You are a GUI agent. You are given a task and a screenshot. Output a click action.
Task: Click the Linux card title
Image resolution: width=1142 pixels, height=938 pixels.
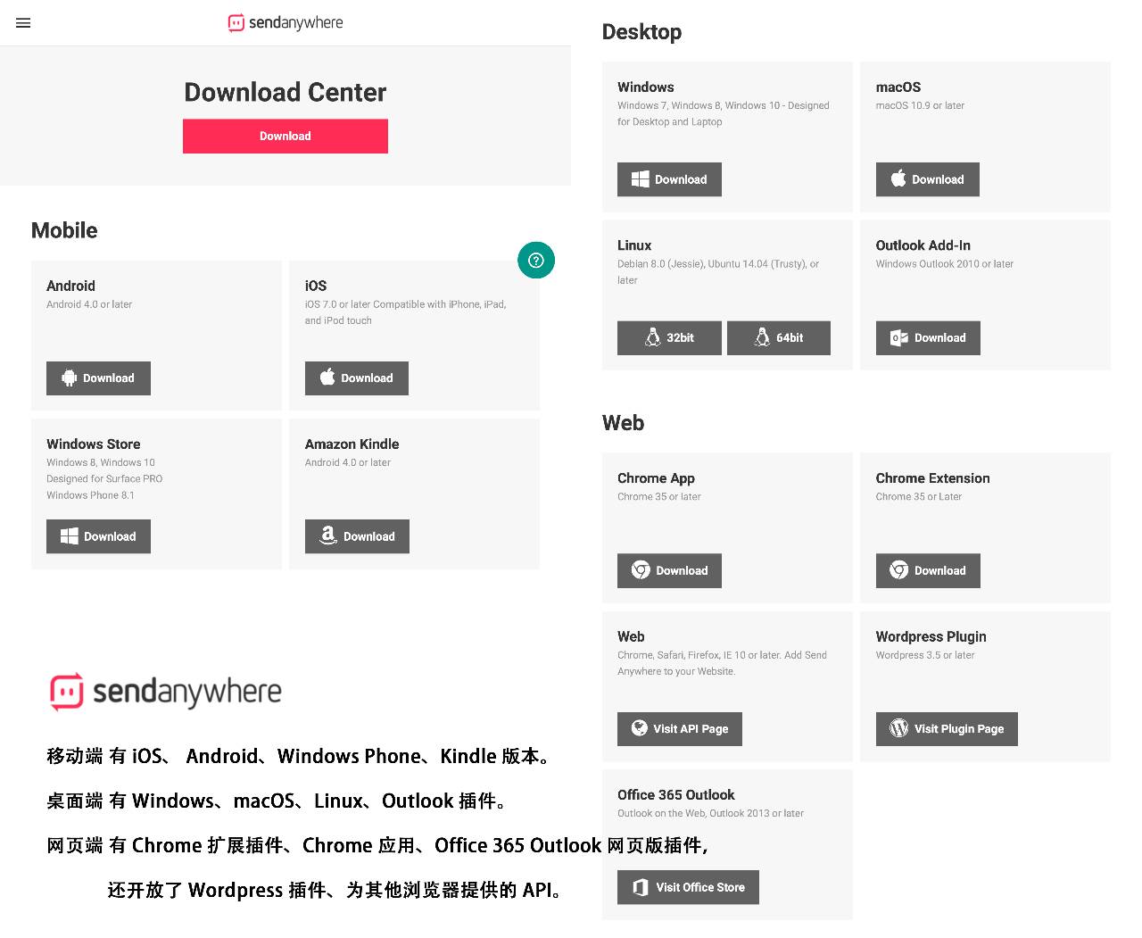click(634, 245)
